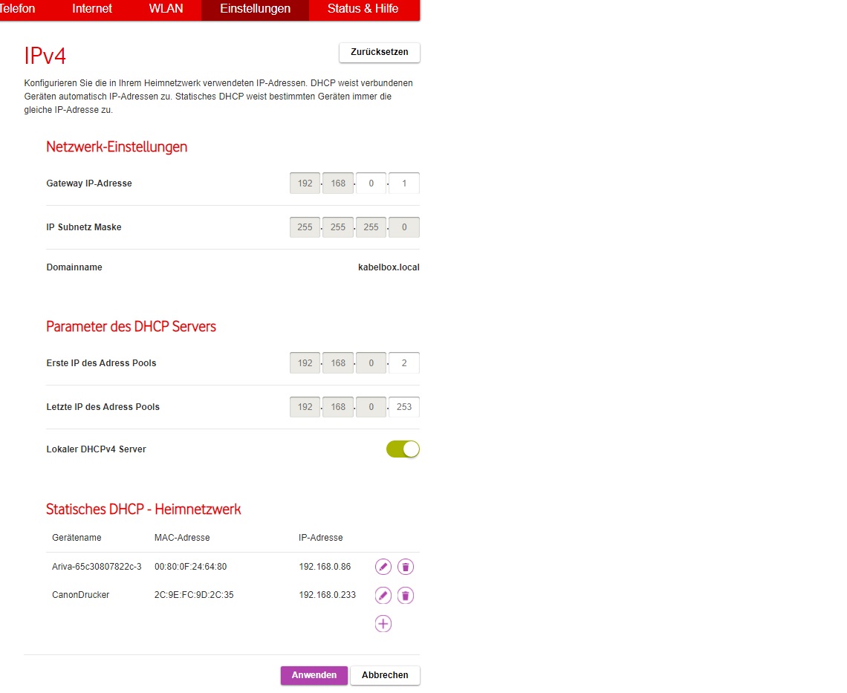
Task: Click the Statisches DHCP - Heimnetzwerk heading
Action: 143,509
